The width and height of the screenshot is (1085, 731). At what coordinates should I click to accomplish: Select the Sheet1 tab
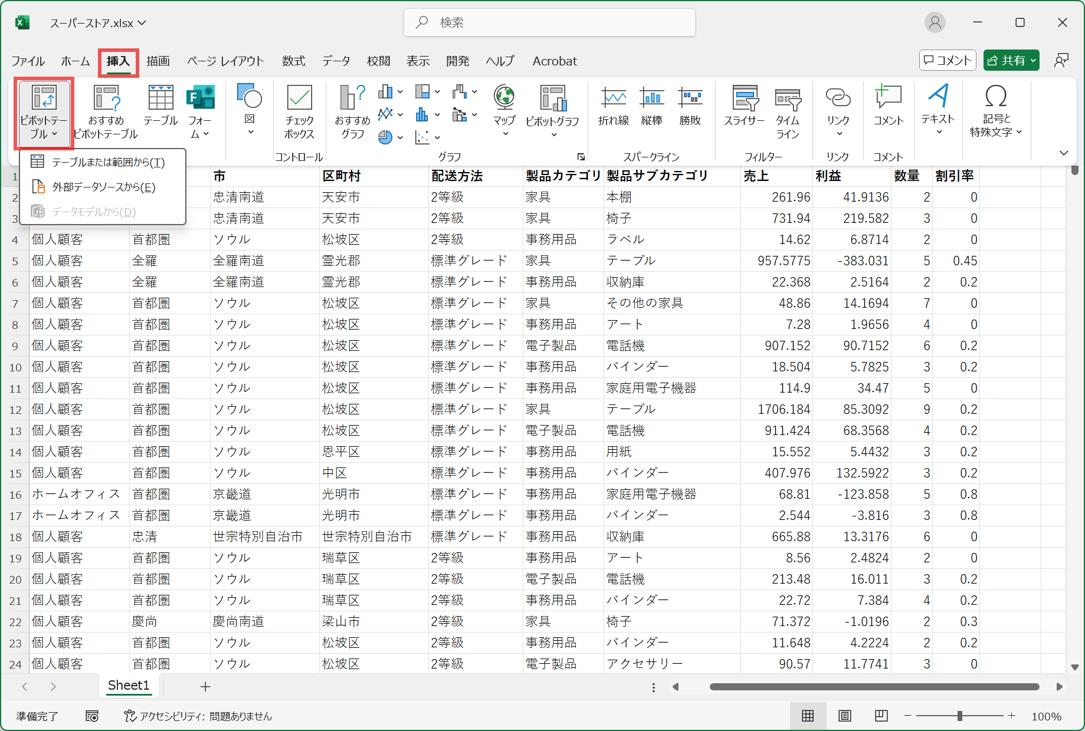(x=129, y=686)
